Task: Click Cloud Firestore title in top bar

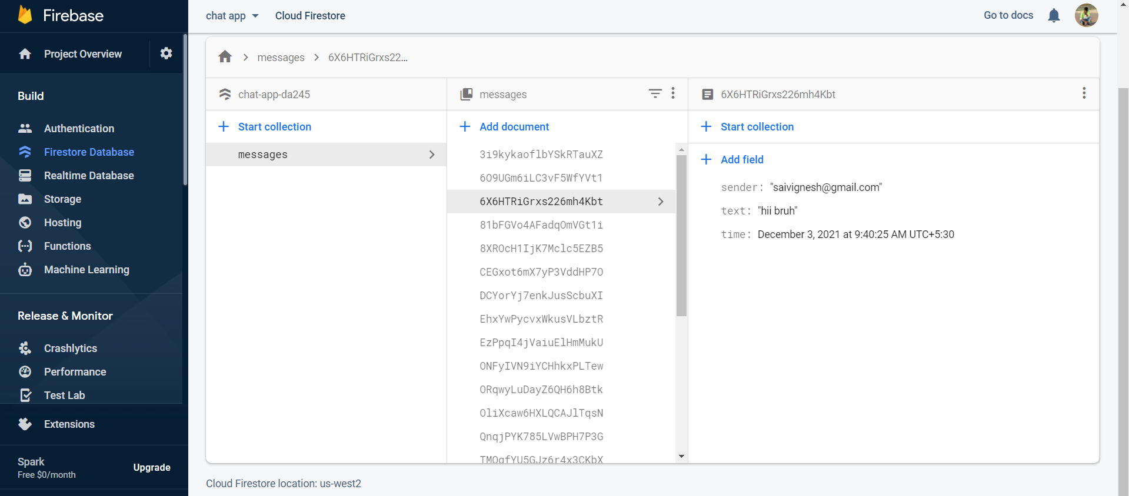Action: [x=310, y=16]
